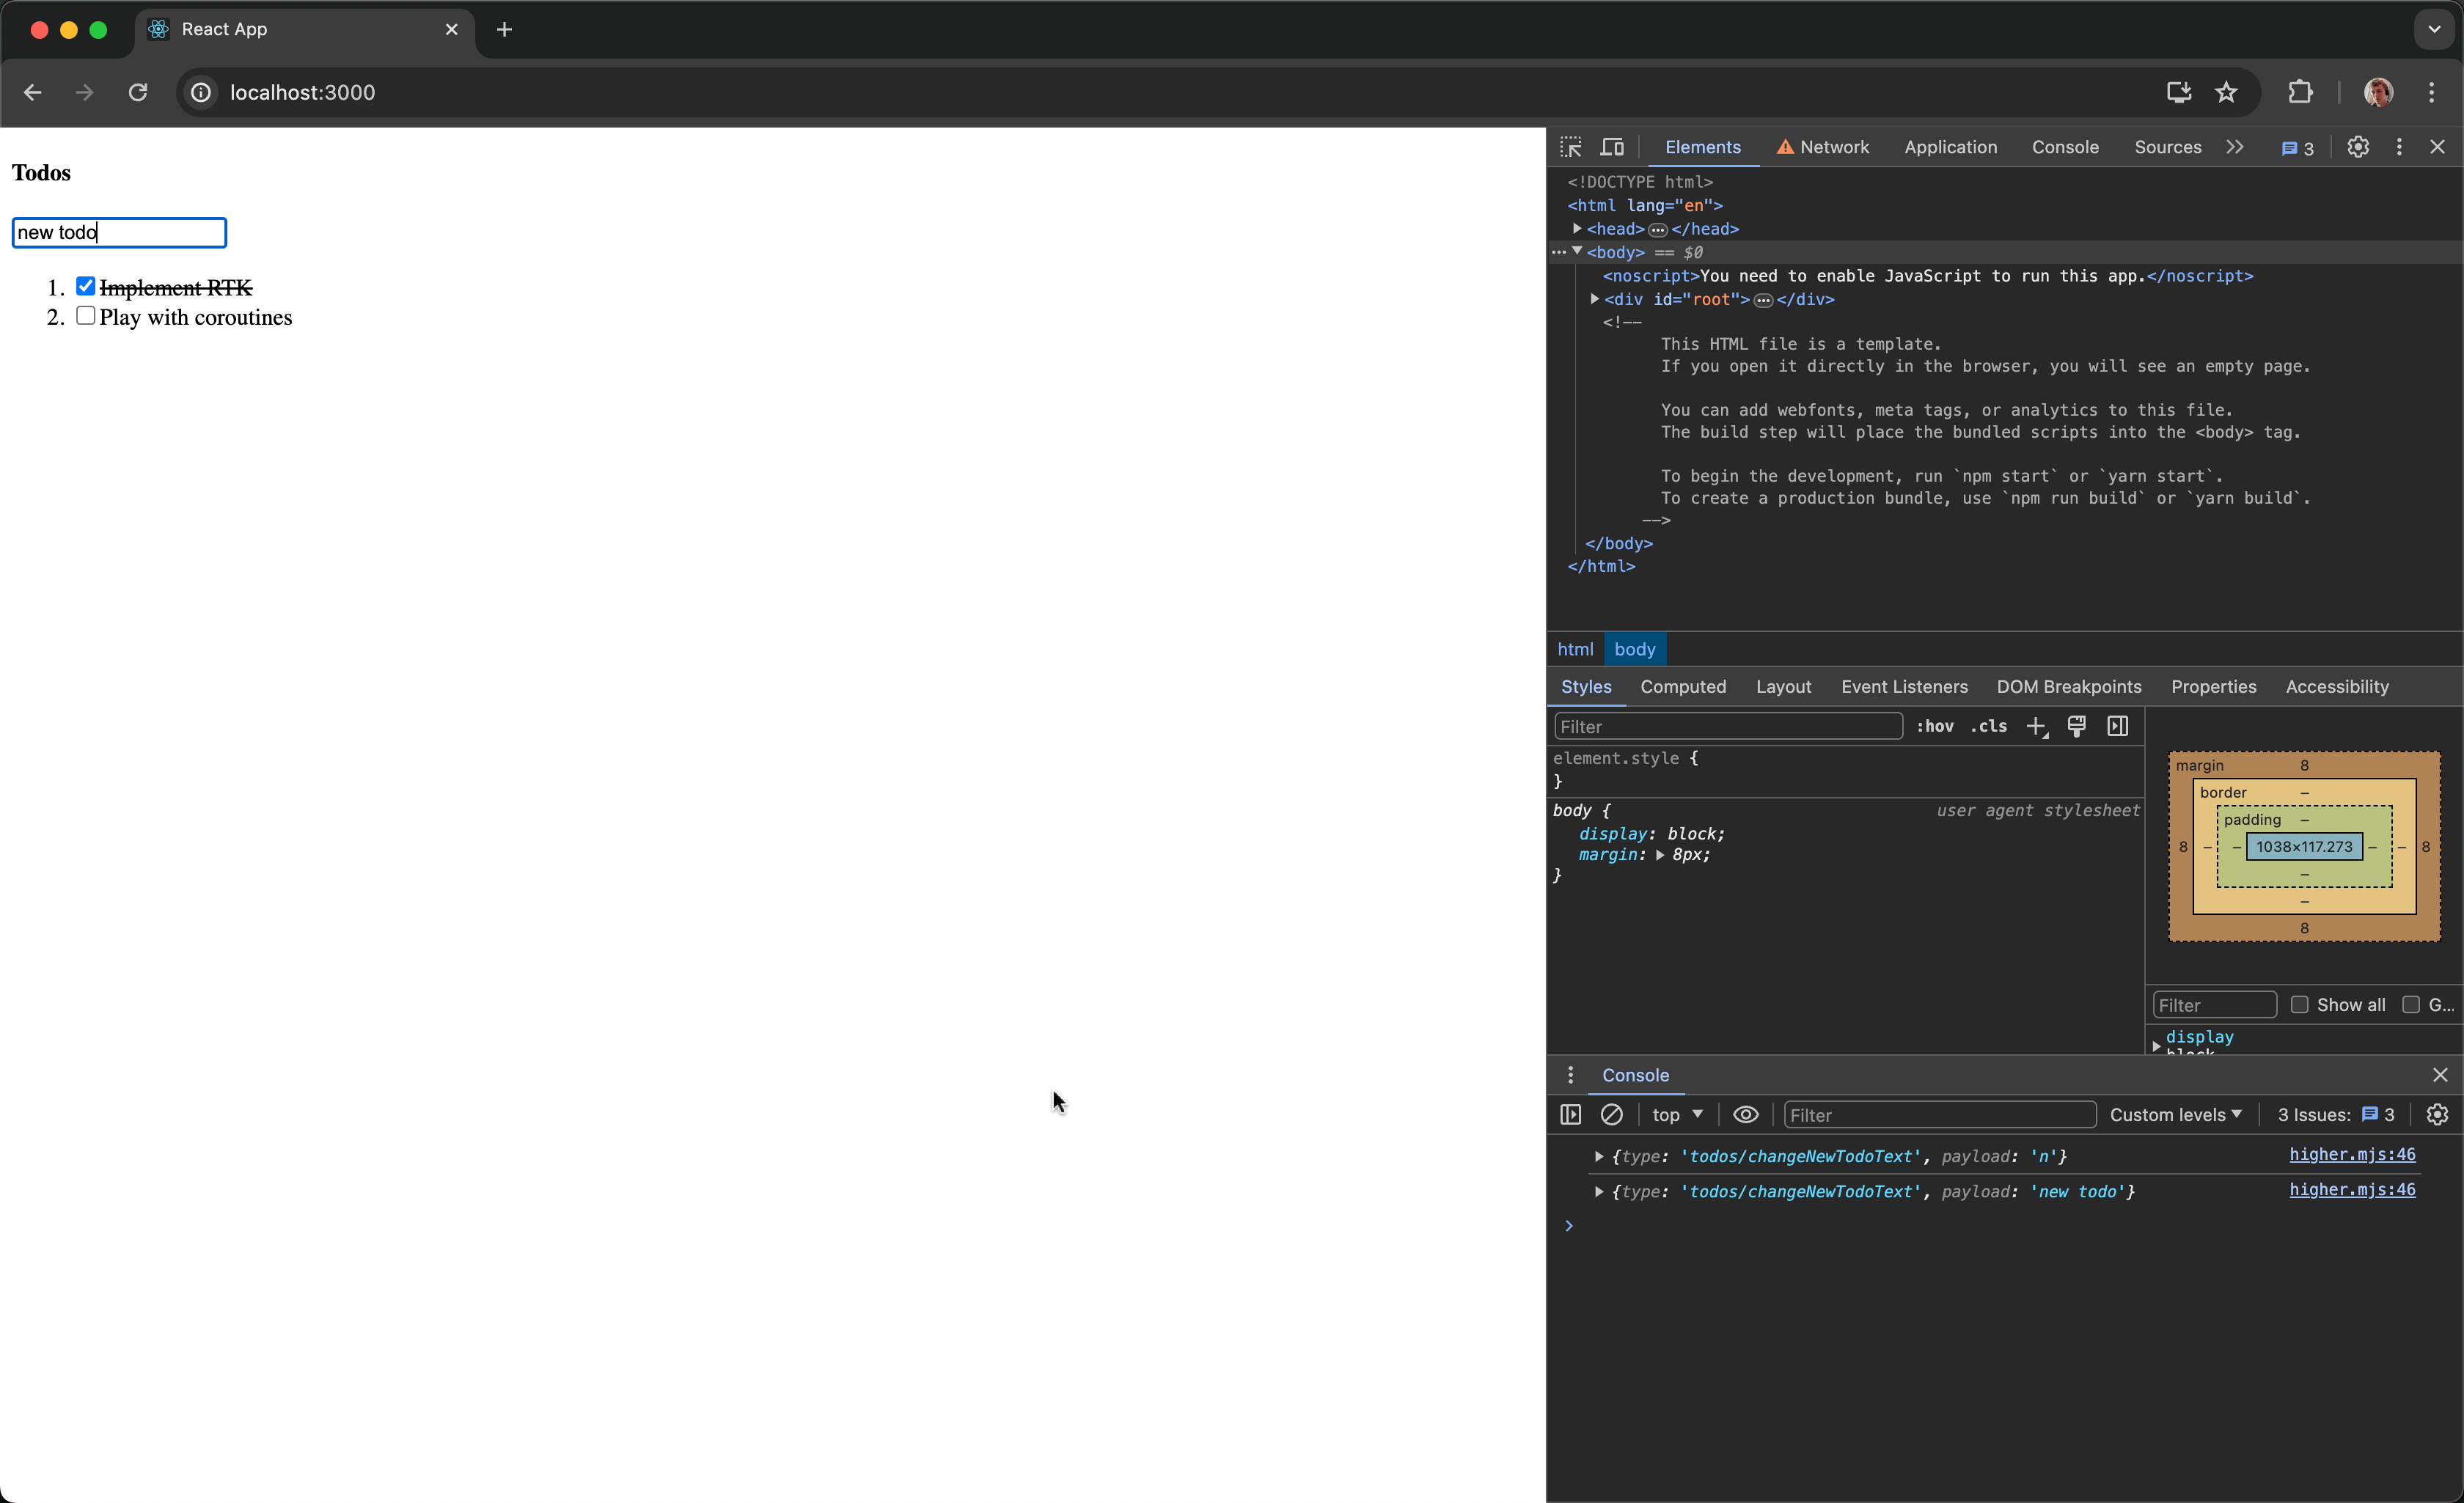Expand the div id root node
The width and height of the screenshot is (2464, 1503).
click(x=1595, y=299)
